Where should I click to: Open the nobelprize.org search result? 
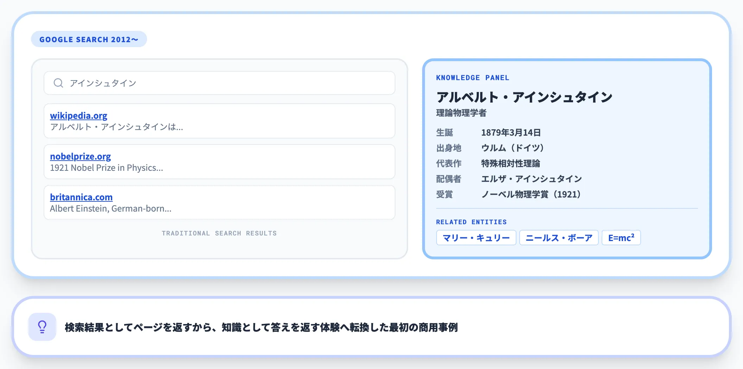tap(80, 156)
